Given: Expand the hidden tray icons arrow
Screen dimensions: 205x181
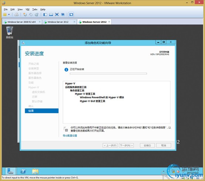Looking at the screenshot, I should point(164,171).
